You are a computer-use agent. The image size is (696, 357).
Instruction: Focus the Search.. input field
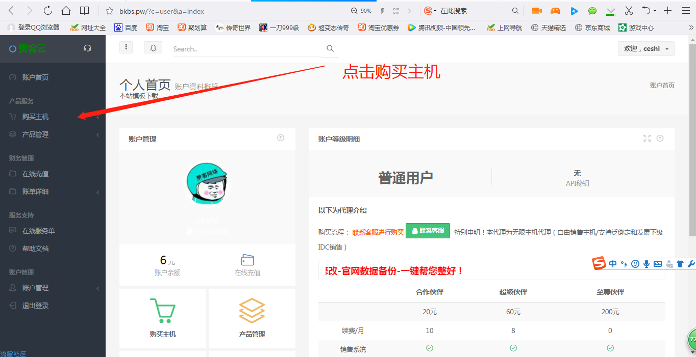click(x=247, y=49)
